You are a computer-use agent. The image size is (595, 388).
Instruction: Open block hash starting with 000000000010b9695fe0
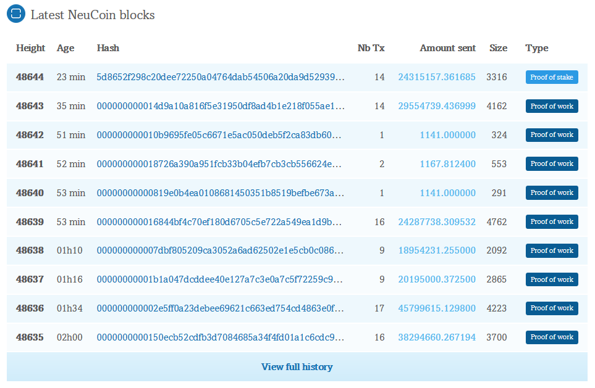click(219, 135)
